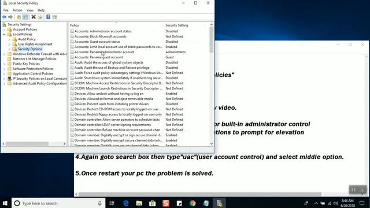Open the Action menu
370x208 pixels.
[x=17, y=10]
